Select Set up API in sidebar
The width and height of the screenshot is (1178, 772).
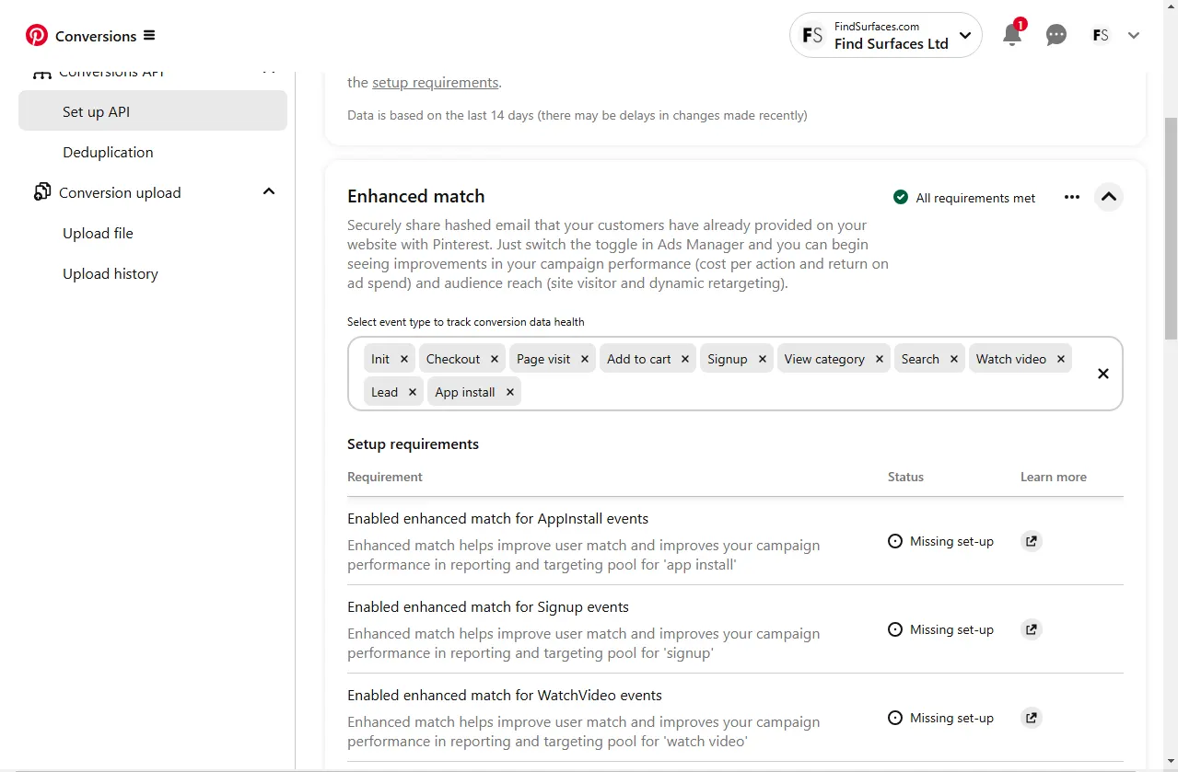point(153,111)
